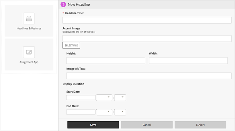Click the SELECT FILE button
Screen dimensions: 235x131
point(71,45)
